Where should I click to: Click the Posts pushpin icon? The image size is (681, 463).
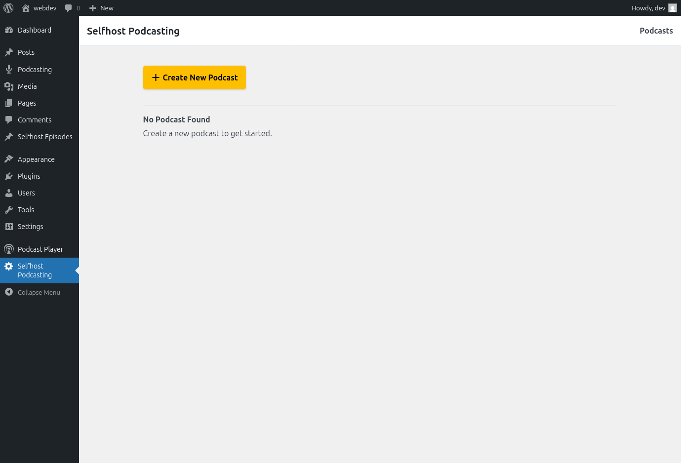(x=9, y=52)
